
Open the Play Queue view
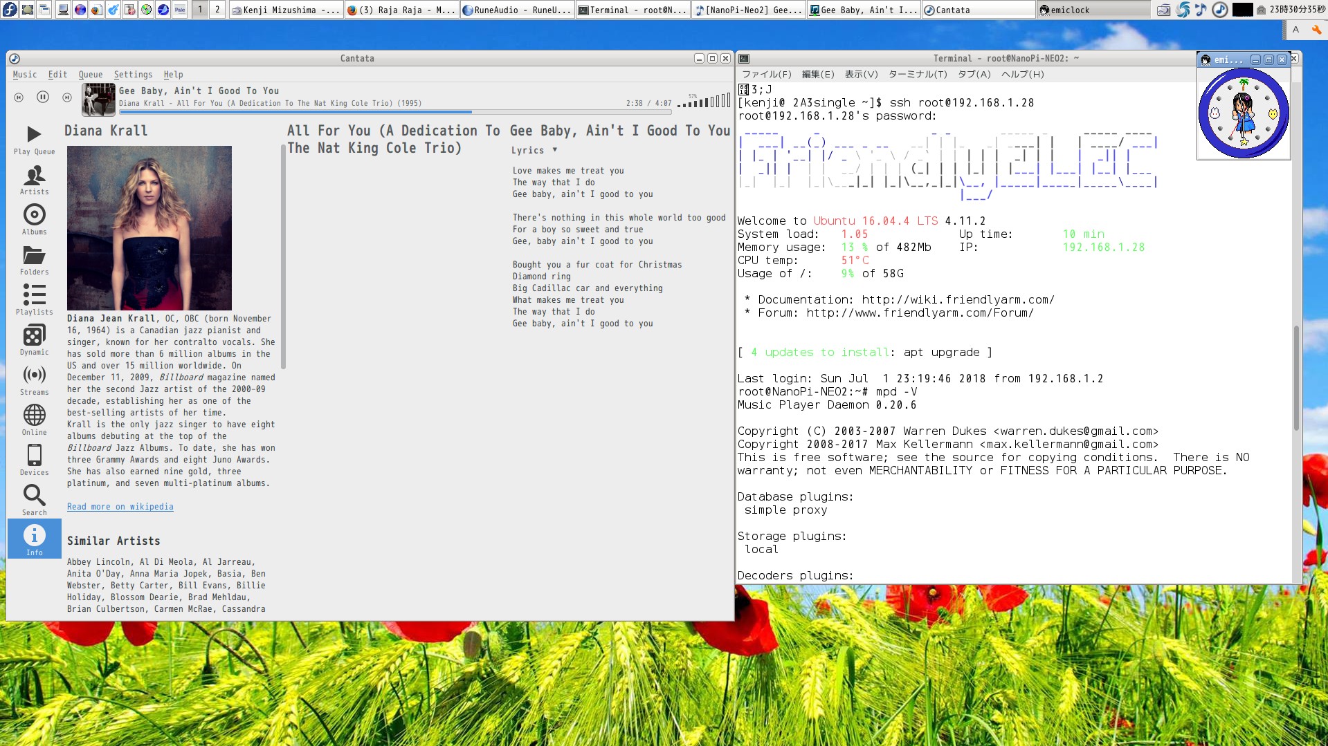point(34,140)
